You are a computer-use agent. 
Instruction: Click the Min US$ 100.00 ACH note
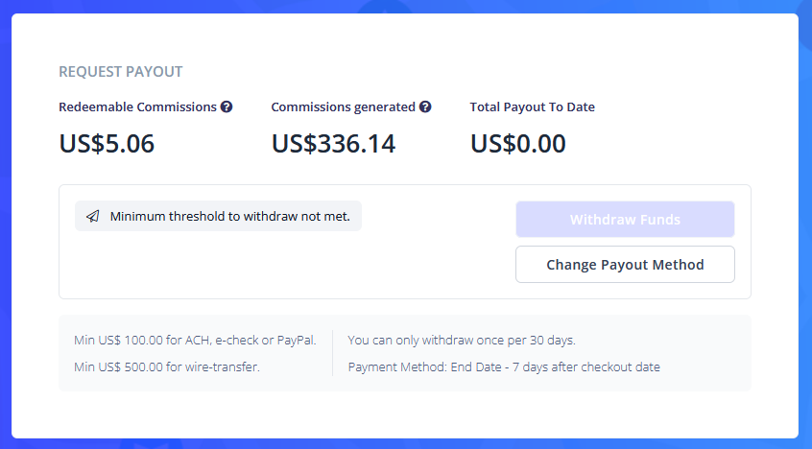(195, 341)
